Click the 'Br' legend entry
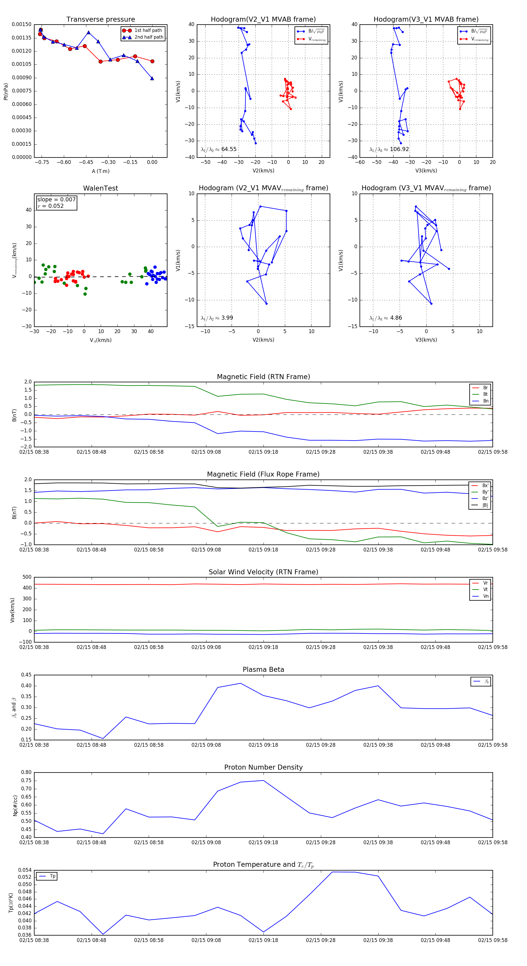 (480, 388)
